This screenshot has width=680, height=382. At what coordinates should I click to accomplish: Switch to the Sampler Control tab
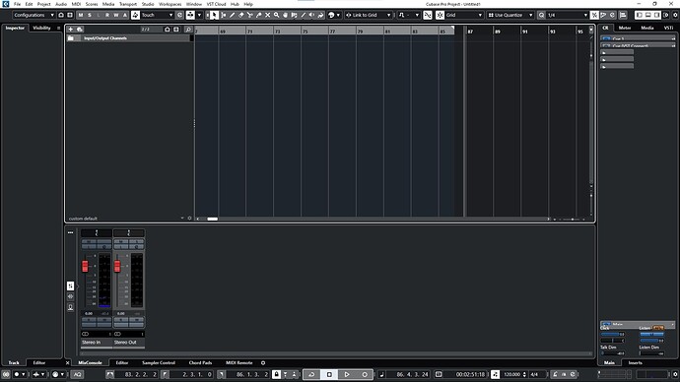point(159,363)
